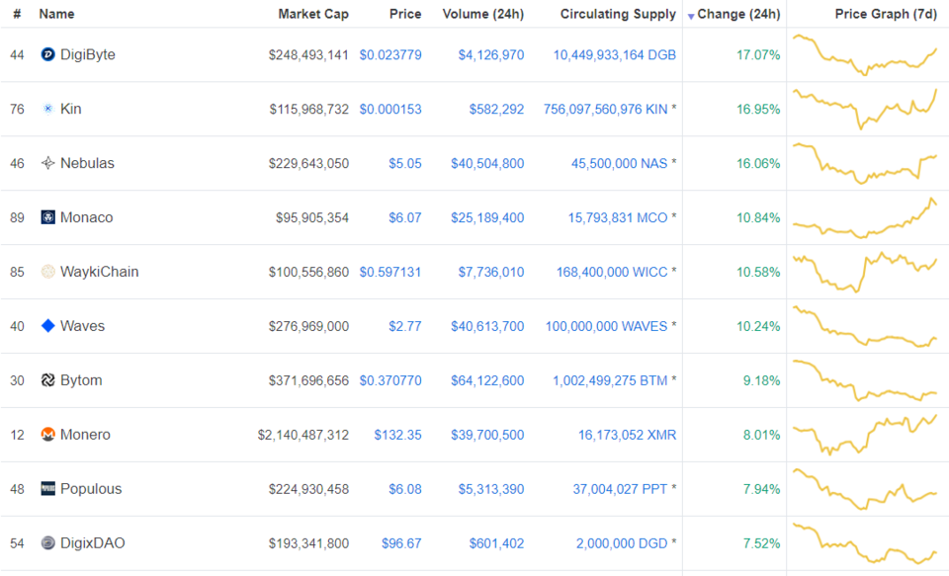This screenshot has height=576, width=949.
Task: Sort by Volume (24h) column header
Action: (x=483, y=14)
